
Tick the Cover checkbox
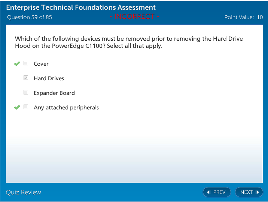pyautogui.click(x=26, y=63)
